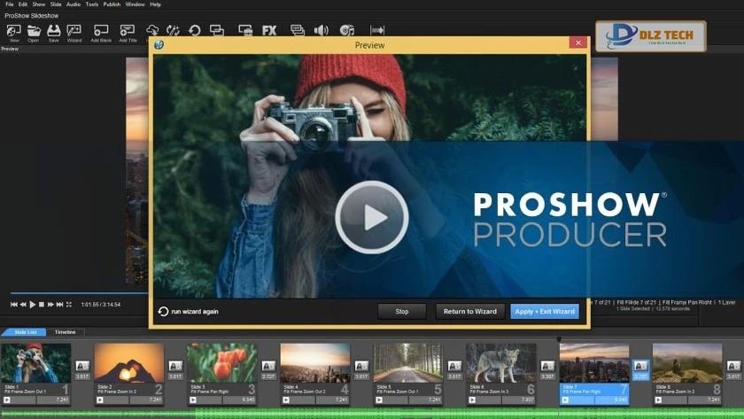Click the run wizard again circular icon

click(x=163, y=311)
